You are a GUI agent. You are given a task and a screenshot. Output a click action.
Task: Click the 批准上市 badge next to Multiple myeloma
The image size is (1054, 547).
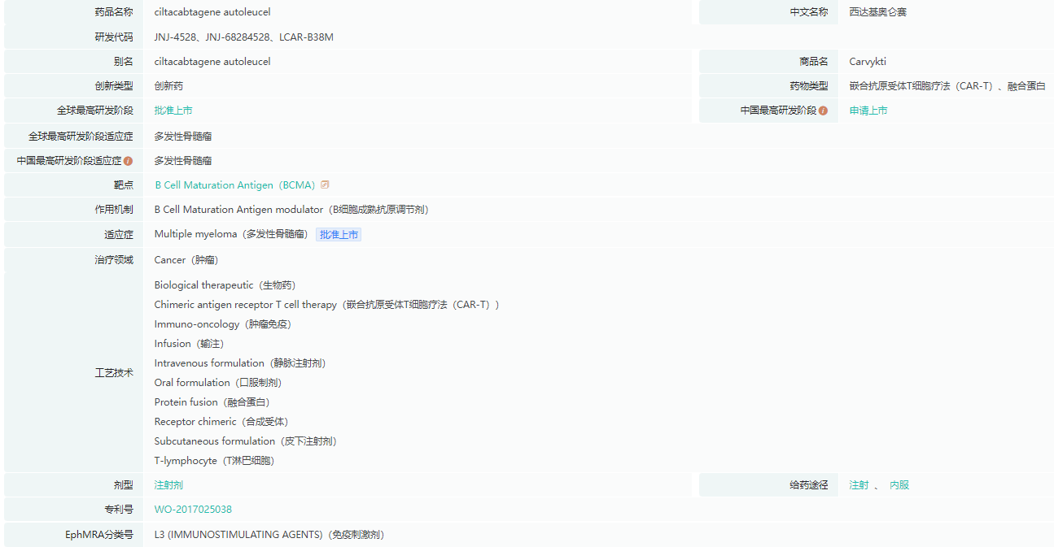pos(339,234)
